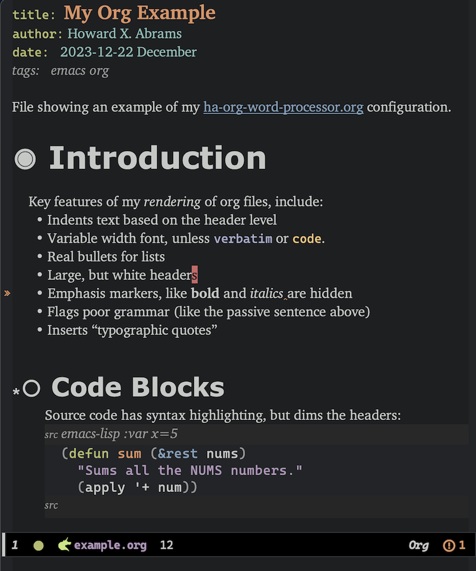The width and height of the screenshot is (476, 571).
Task: Open the ha-org-word-processor.org link
Action: [283, 107]
